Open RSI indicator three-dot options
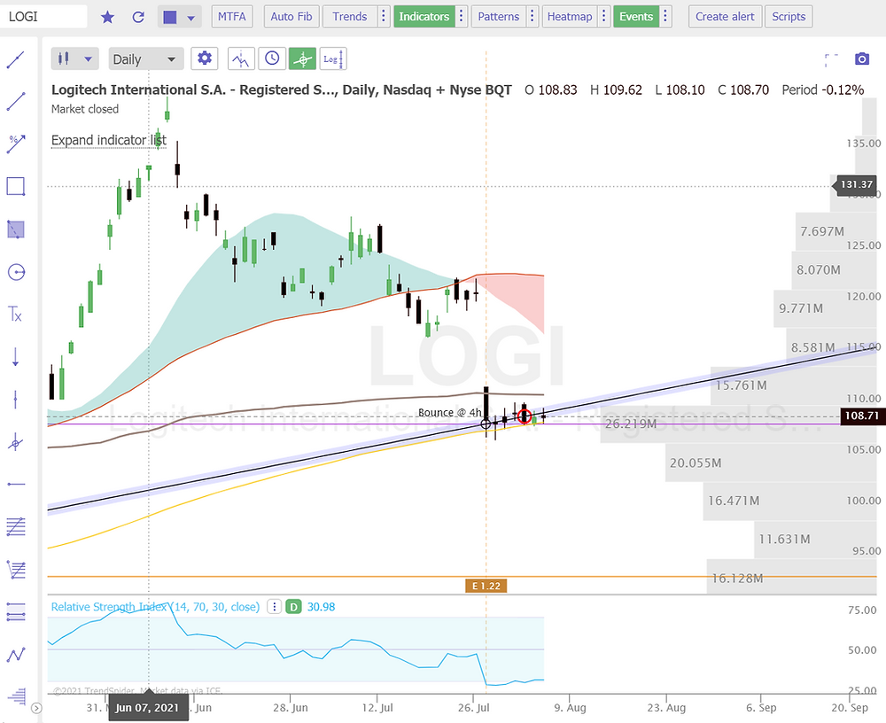This screenshot has width=886, height=723. tap(275, 607)
